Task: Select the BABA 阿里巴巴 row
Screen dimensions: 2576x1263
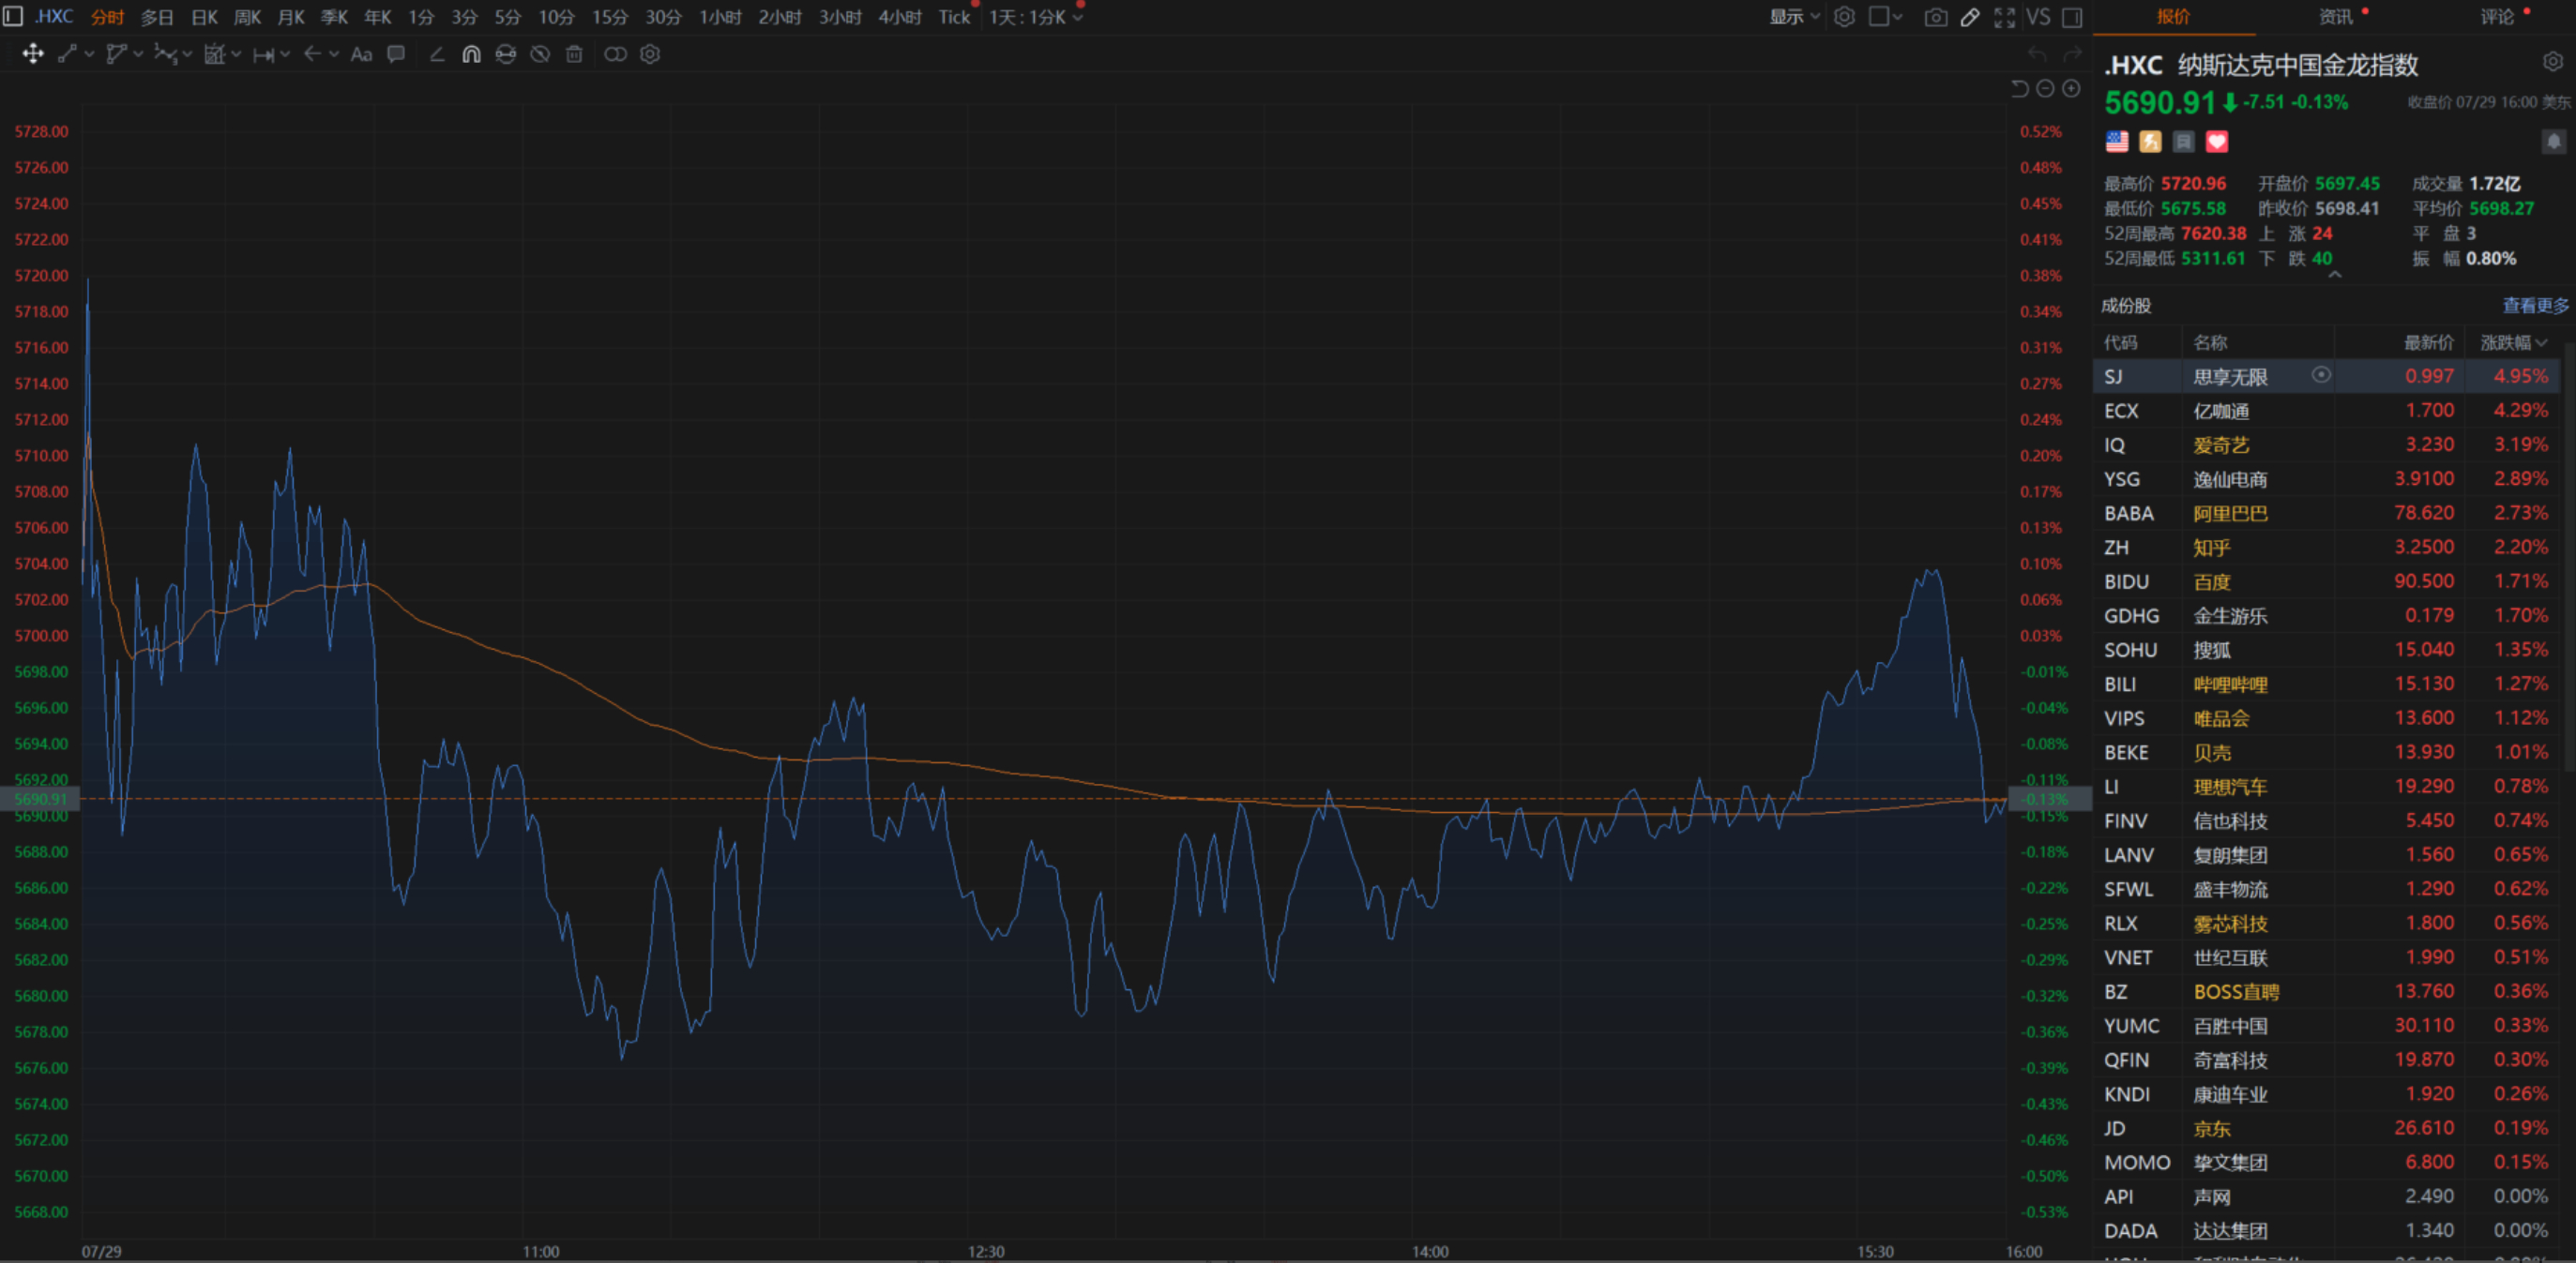Action: tap(2326, 513)
